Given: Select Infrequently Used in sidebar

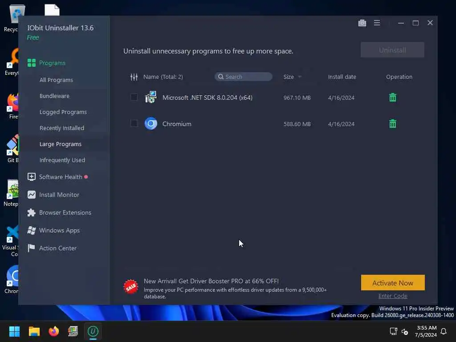Looking at the screenshot, I should [62, 160].
